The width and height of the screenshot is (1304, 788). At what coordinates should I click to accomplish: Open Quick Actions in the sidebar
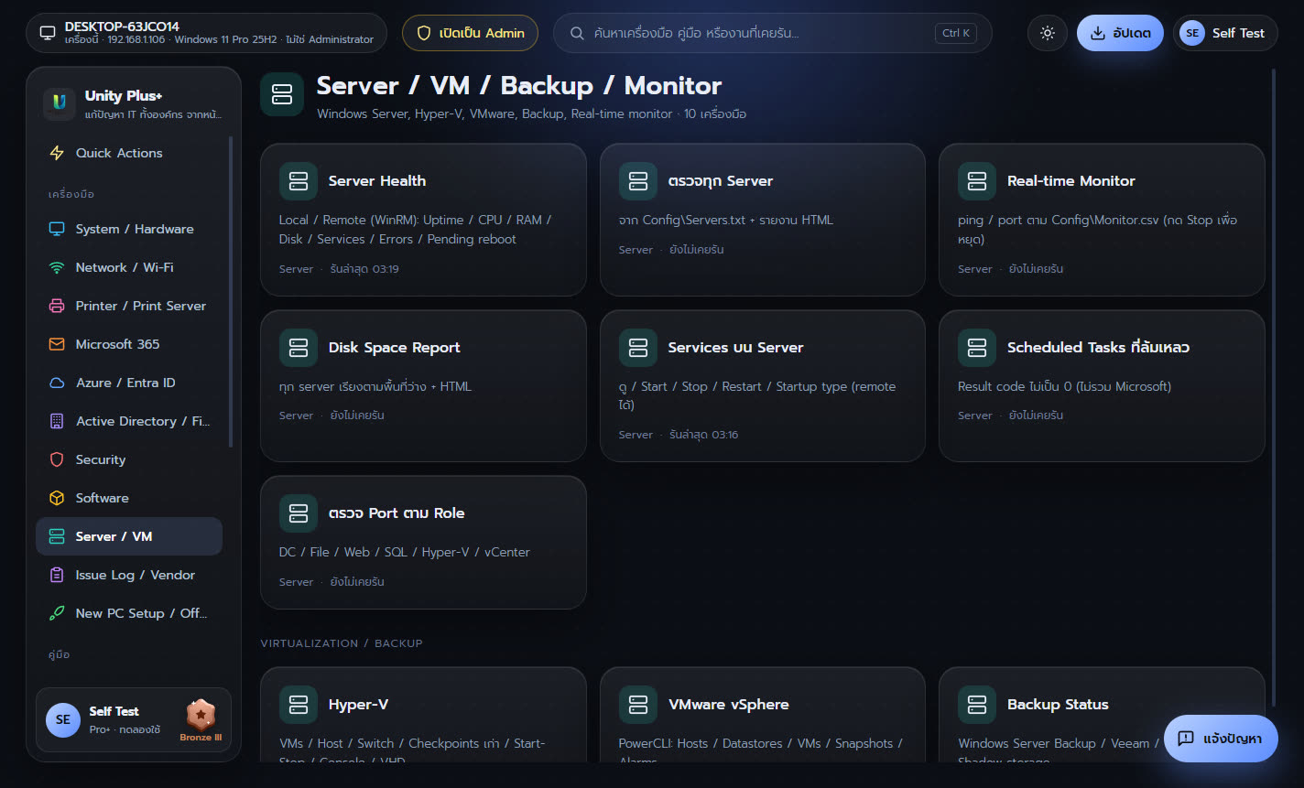129,153
